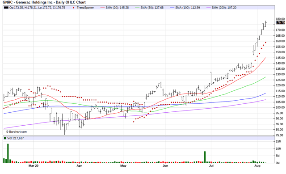This screenshot has width=286, height=174.
Task: Click the chart title 'GNRC - Generac Holdings Inc'
Action: [x=27, y=2]
